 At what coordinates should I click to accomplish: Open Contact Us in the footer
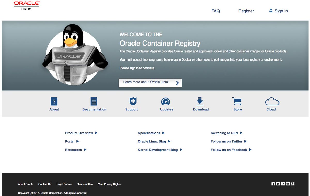[x=45, y=184]
